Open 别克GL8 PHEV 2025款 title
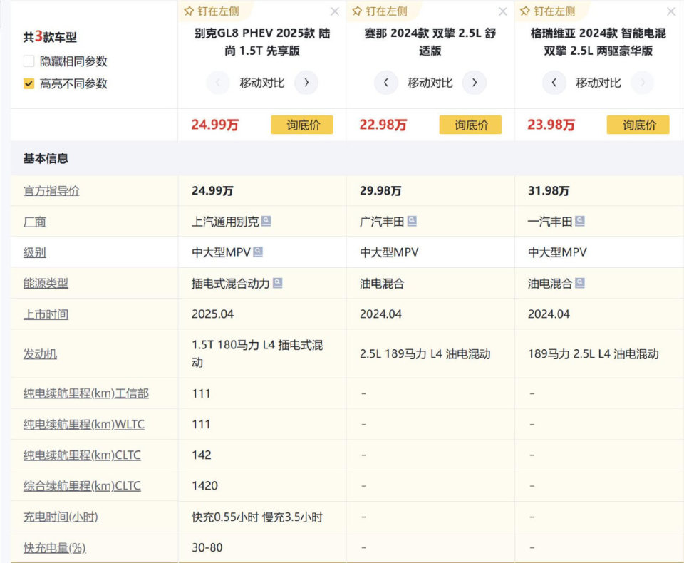This screenshot has width=684, height=563. tap(262, 42)
